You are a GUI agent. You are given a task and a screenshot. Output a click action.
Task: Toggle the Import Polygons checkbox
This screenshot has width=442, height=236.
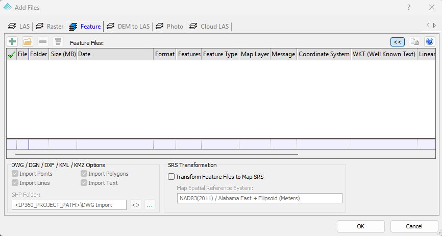click(84, 174)
